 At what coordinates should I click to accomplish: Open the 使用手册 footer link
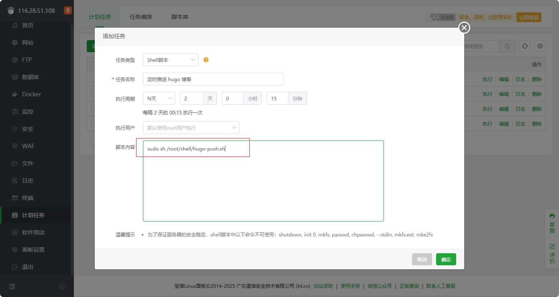coord(350,286)
